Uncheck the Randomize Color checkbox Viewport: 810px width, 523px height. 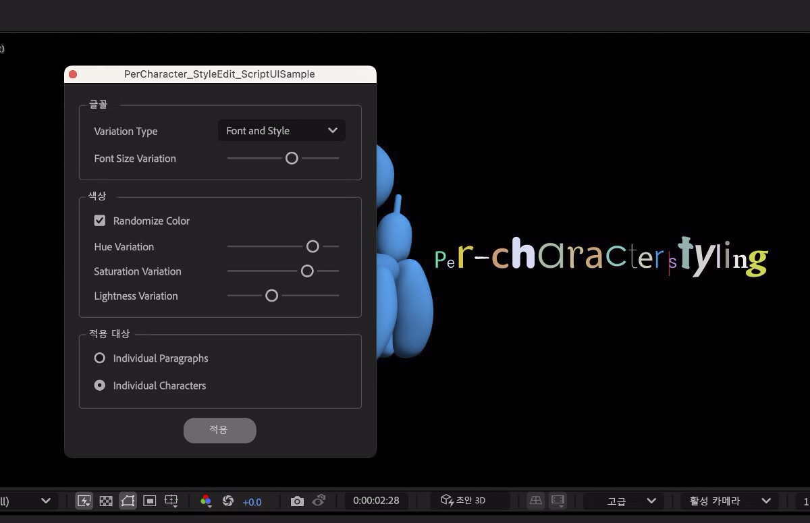point(100,221)
